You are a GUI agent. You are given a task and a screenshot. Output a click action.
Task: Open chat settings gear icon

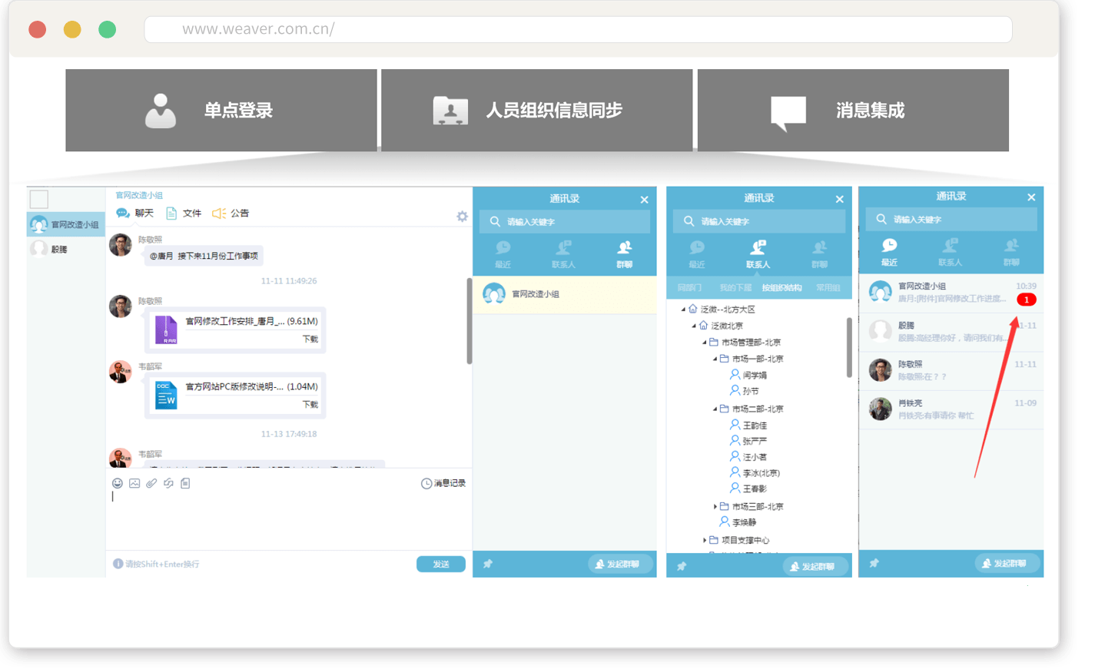pyautogui.click(x=462, y=217)
